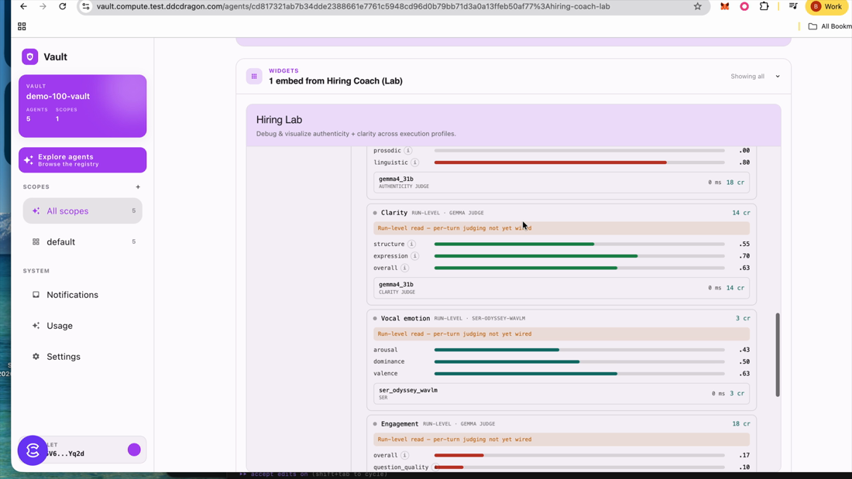This screenshot has width=852, height=479.
Task: Click the purple wallet status dot
Action: coord(134,450)
